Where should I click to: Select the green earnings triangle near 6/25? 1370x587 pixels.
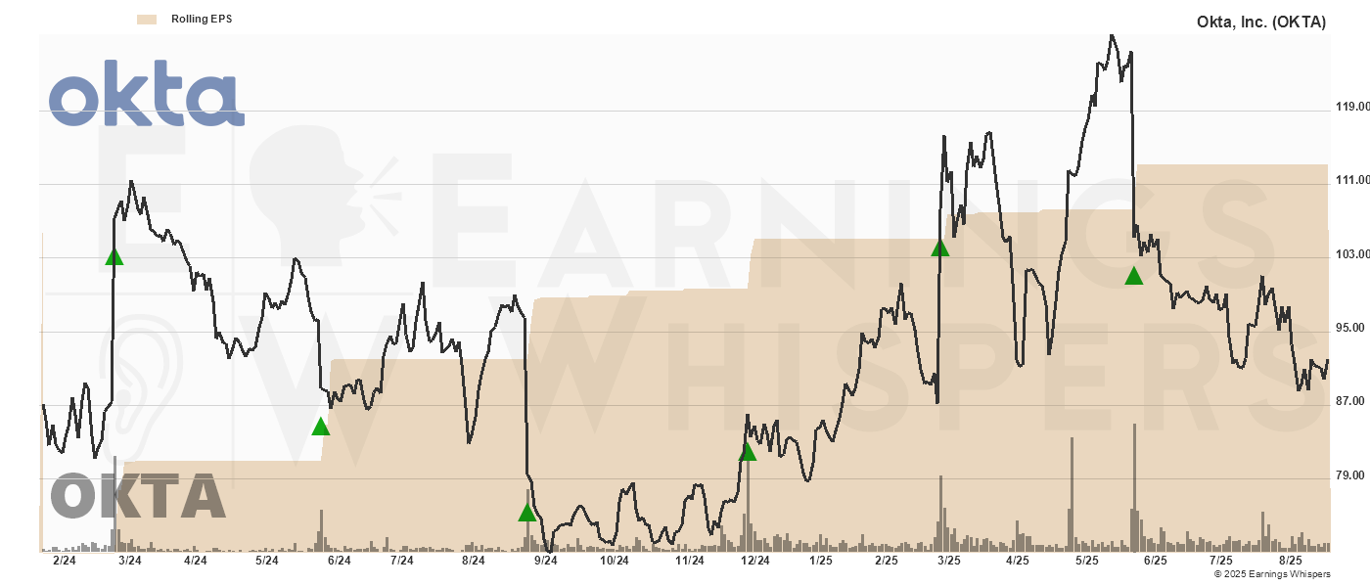(x=1134, y=275)
